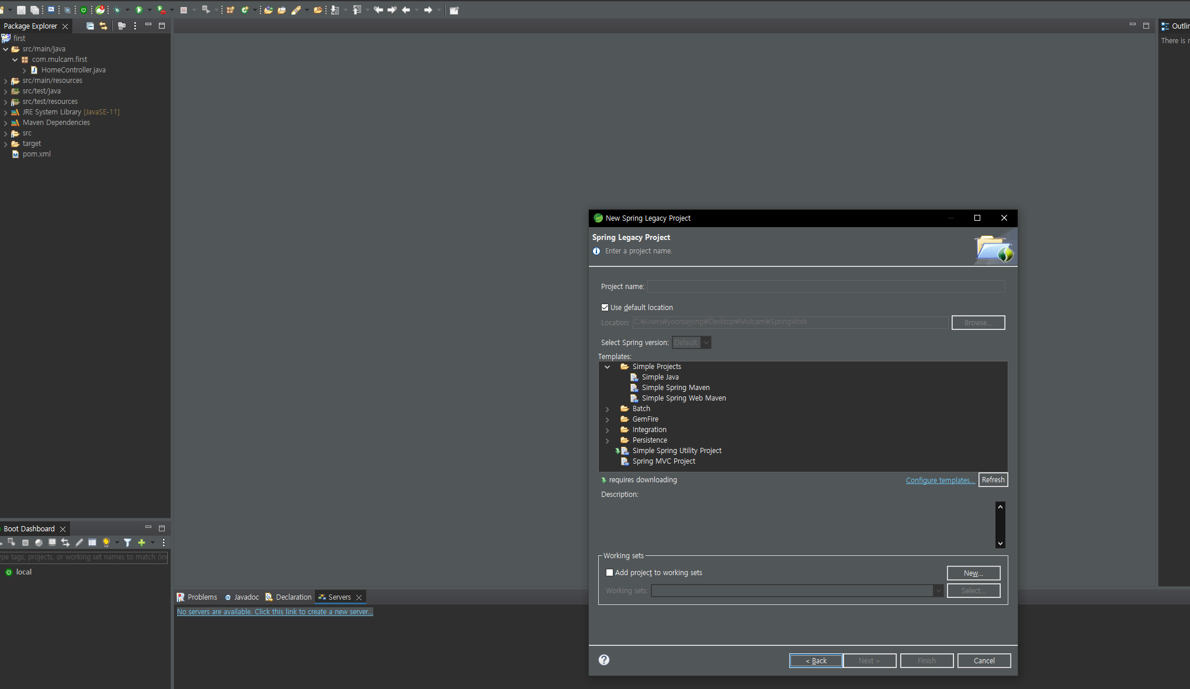This screenshot has width=1190, height=689.
Task: Click the pencil edit icon in Boot Dashboard
Action: click(79, 542)
